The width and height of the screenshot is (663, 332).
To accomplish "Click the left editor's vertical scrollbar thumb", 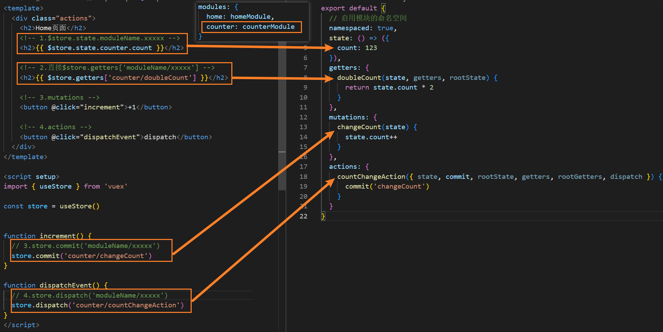I will point(282,116).
